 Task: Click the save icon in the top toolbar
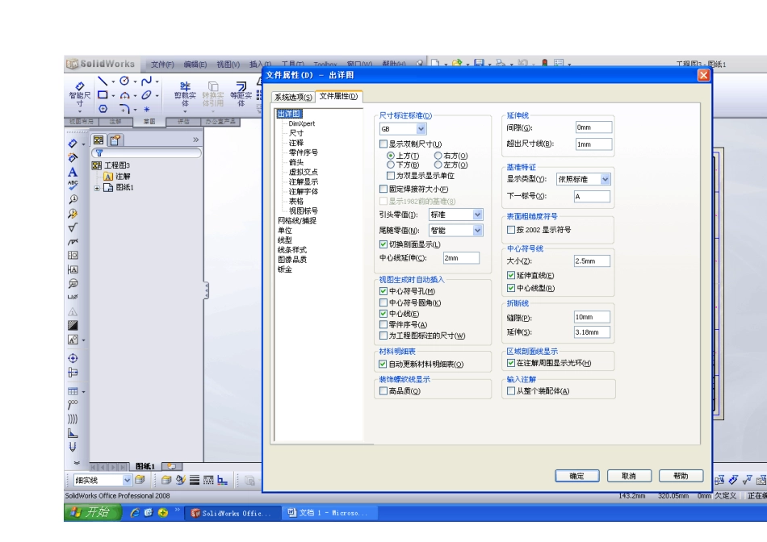click(x=479, y=63)
